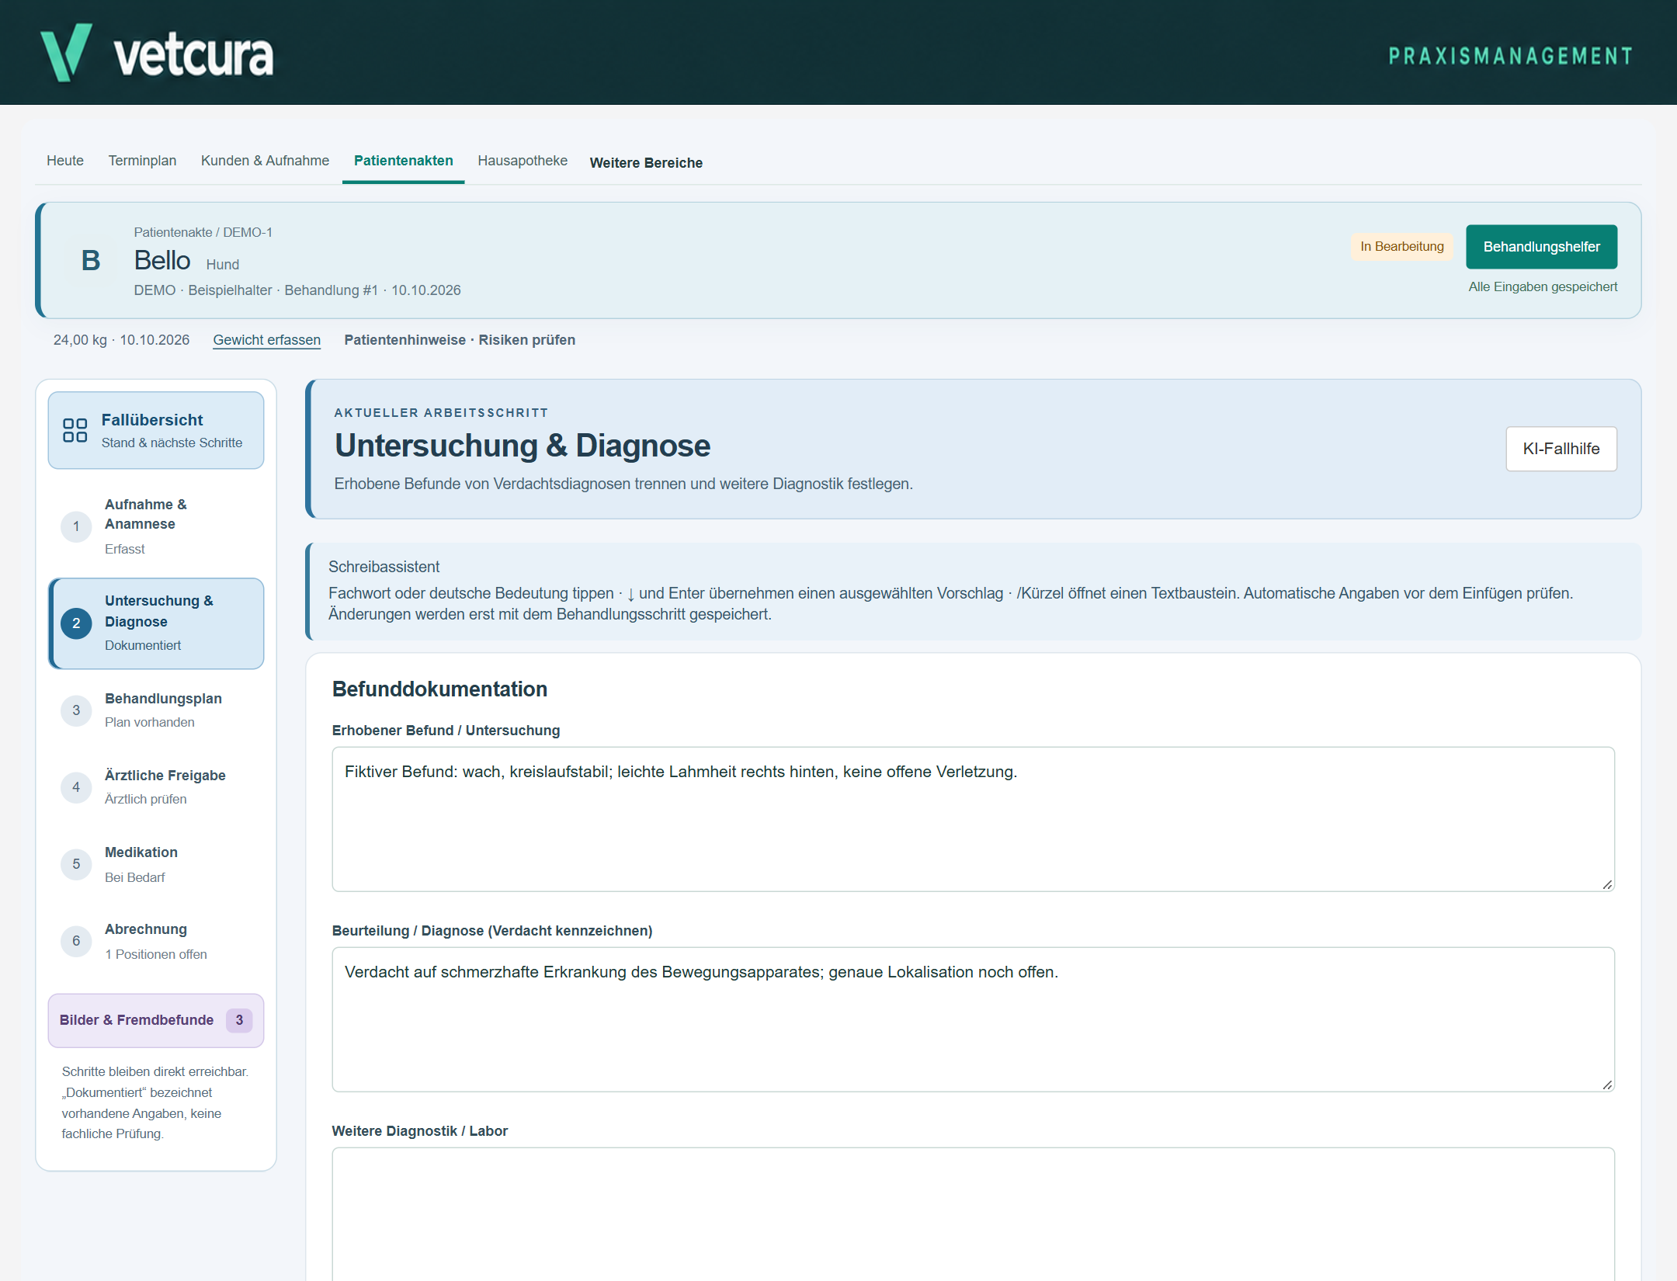Select step 5 number circle
1677x1281 pixels.
coord(76,864)
